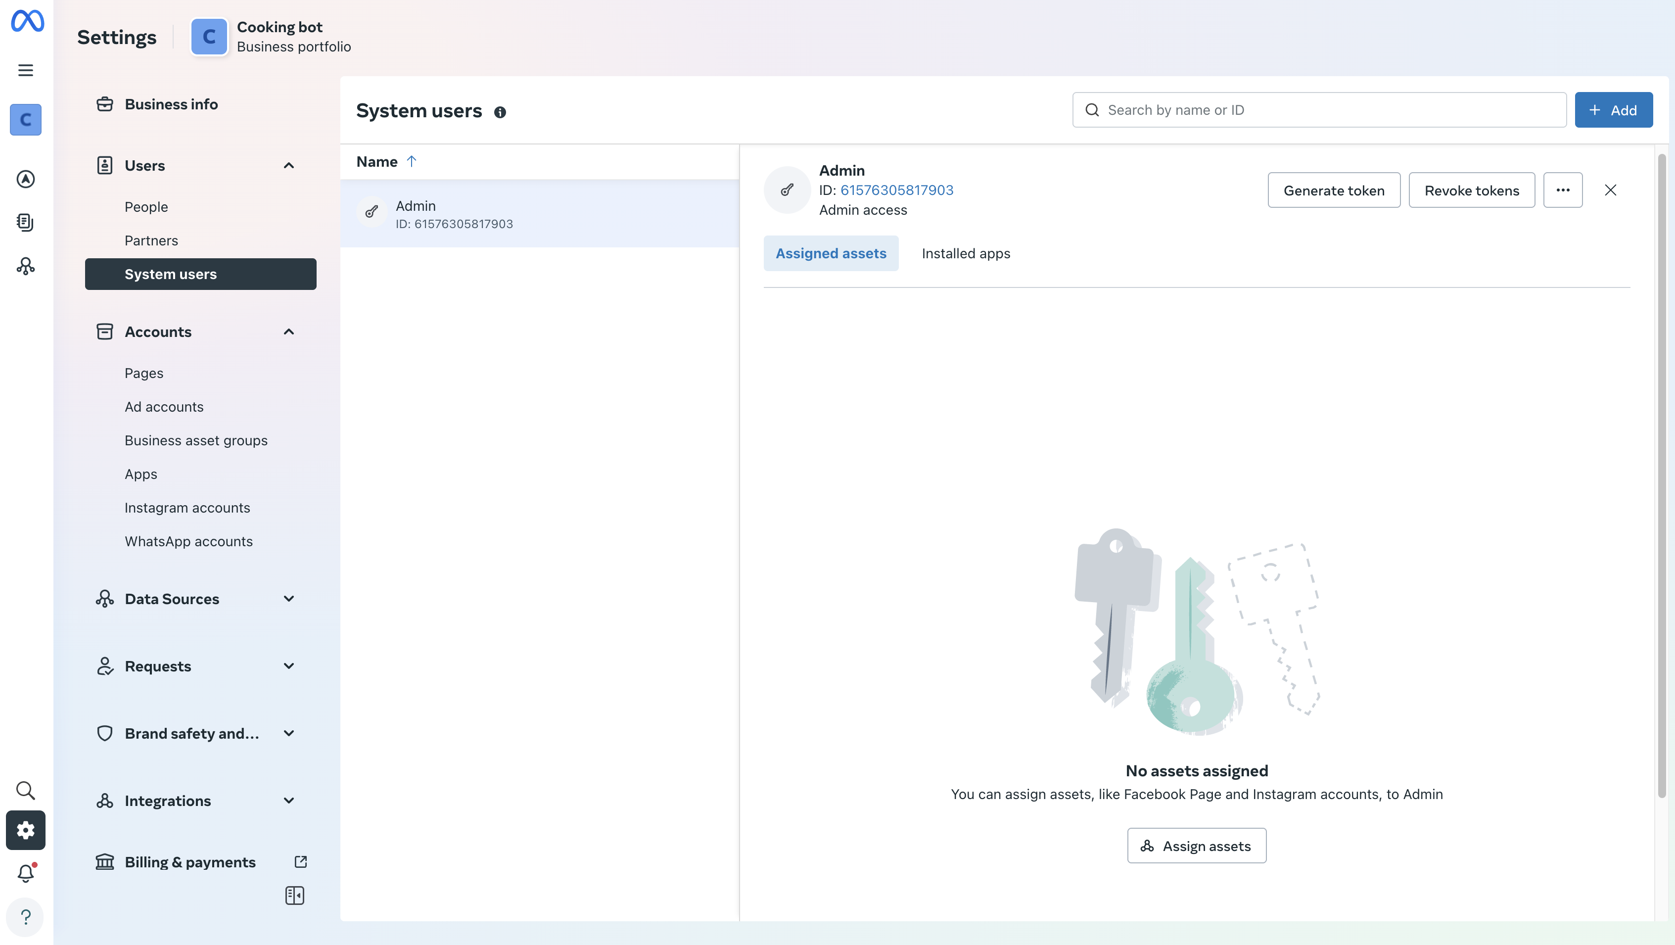
Task: Click the Accounts section label
Action: (x=158, y=331)
